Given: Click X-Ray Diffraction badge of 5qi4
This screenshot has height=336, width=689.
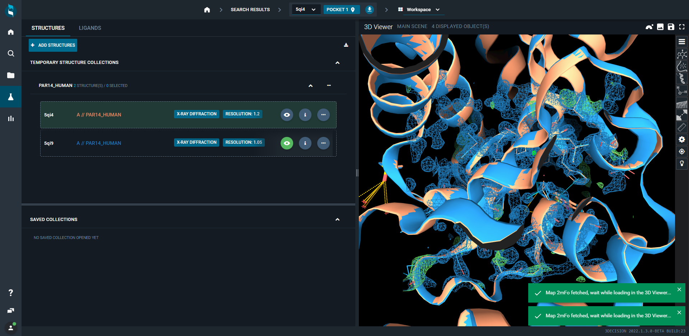Looking at the screenshot, I should point(197,114).
